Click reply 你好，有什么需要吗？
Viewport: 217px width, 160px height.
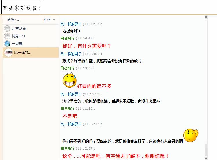point(87,46)
